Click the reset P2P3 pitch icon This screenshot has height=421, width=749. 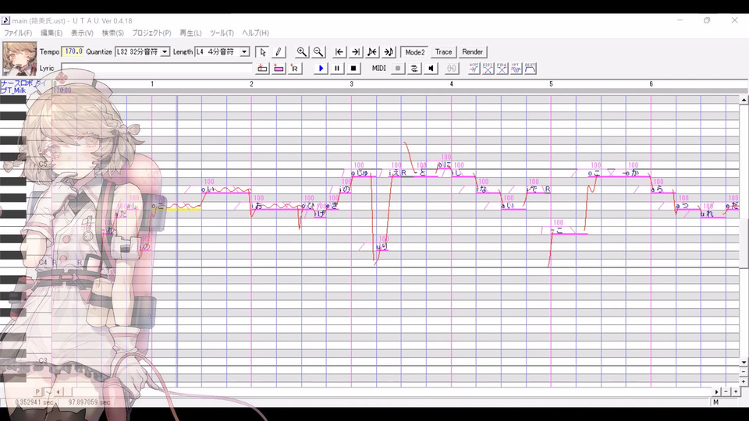(x=488, y=69)
